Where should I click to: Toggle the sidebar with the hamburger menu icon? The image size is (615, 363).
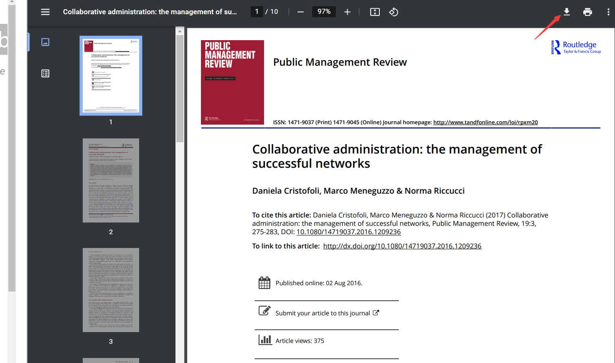coord(45,12)
